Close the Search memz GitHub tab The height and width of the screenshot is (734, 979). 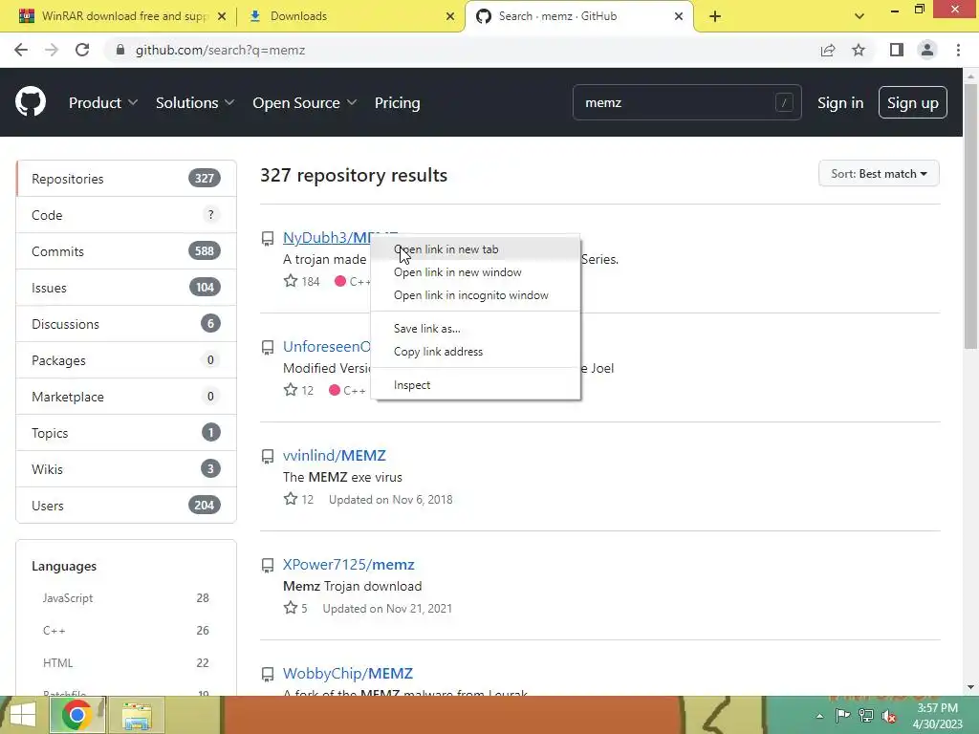click(679, 16)
